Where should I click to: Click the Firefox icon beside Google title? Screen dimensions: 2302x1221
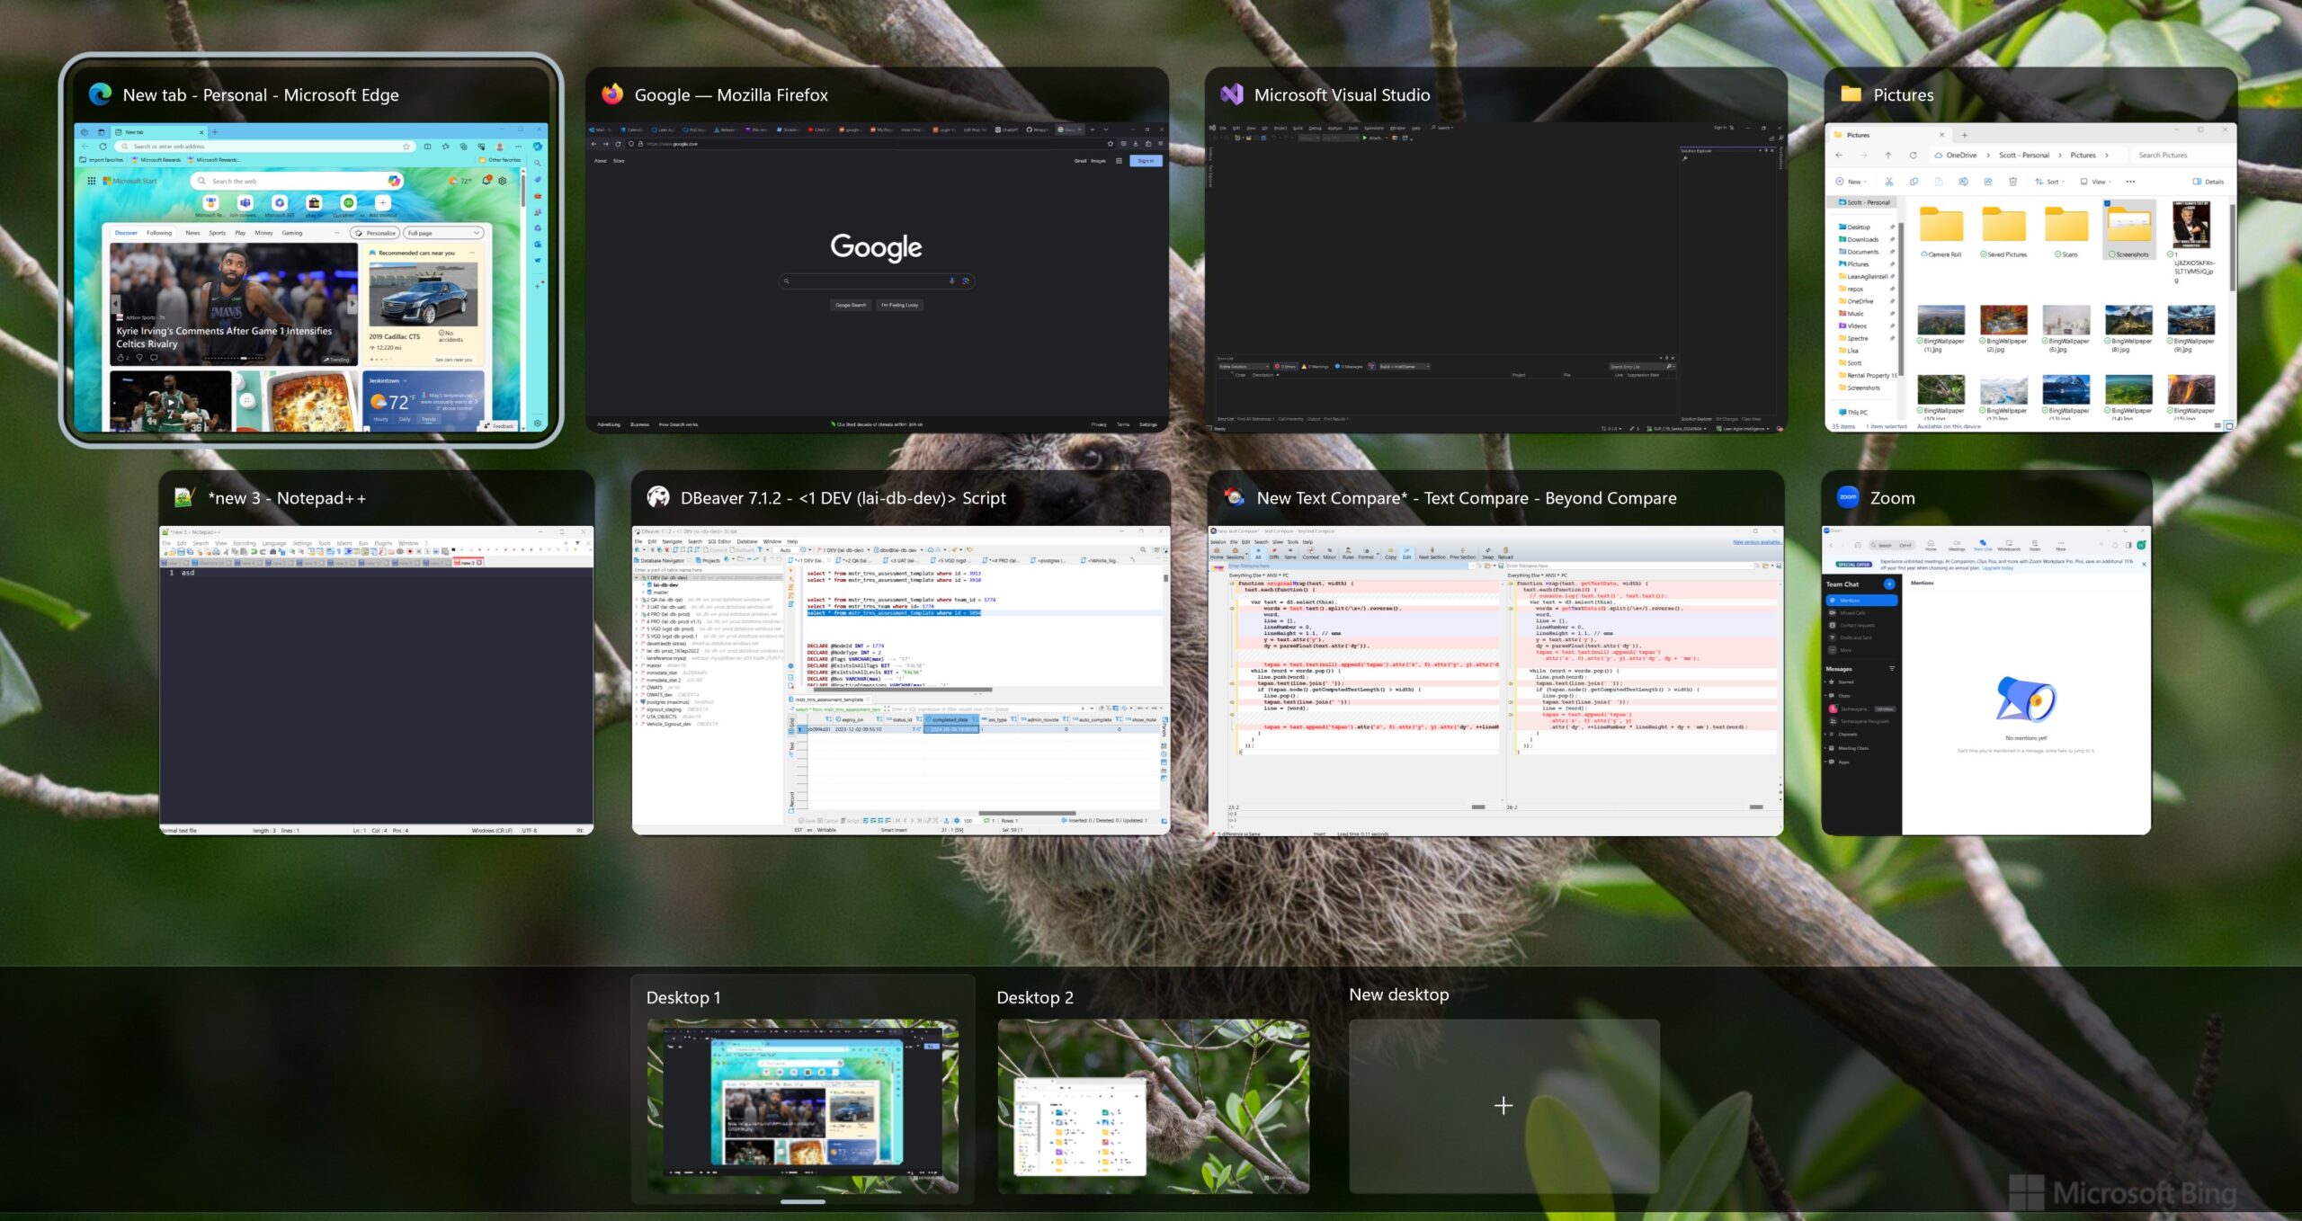click(612, 94)
